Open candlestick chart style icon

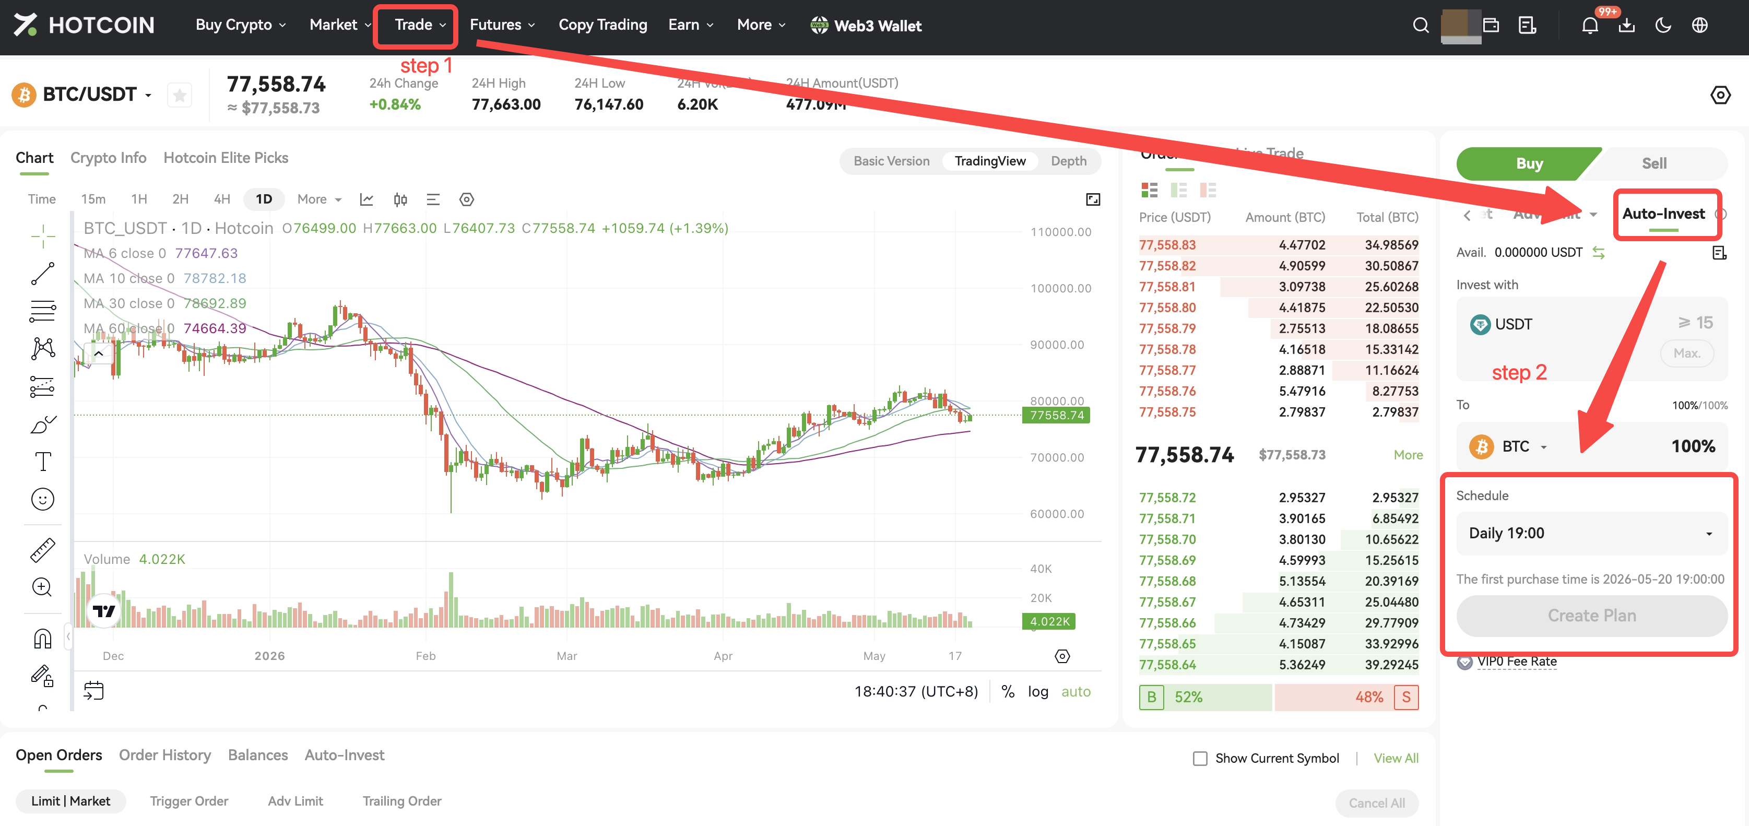(400, 199)
